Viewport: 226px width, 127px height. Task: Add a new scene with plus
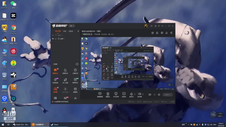(x=78, y=31)
